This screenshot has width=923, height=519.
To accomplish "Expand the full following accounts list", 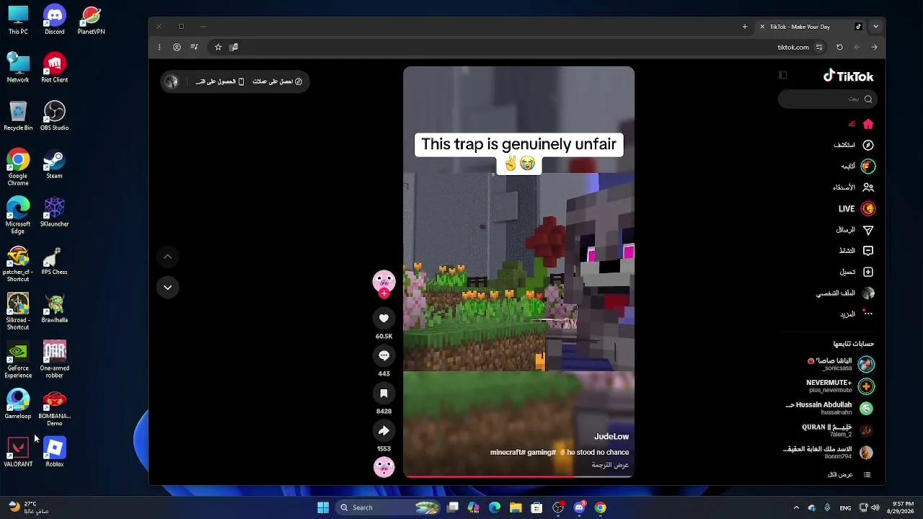I will pyautogui.click(x=849, y=475).
